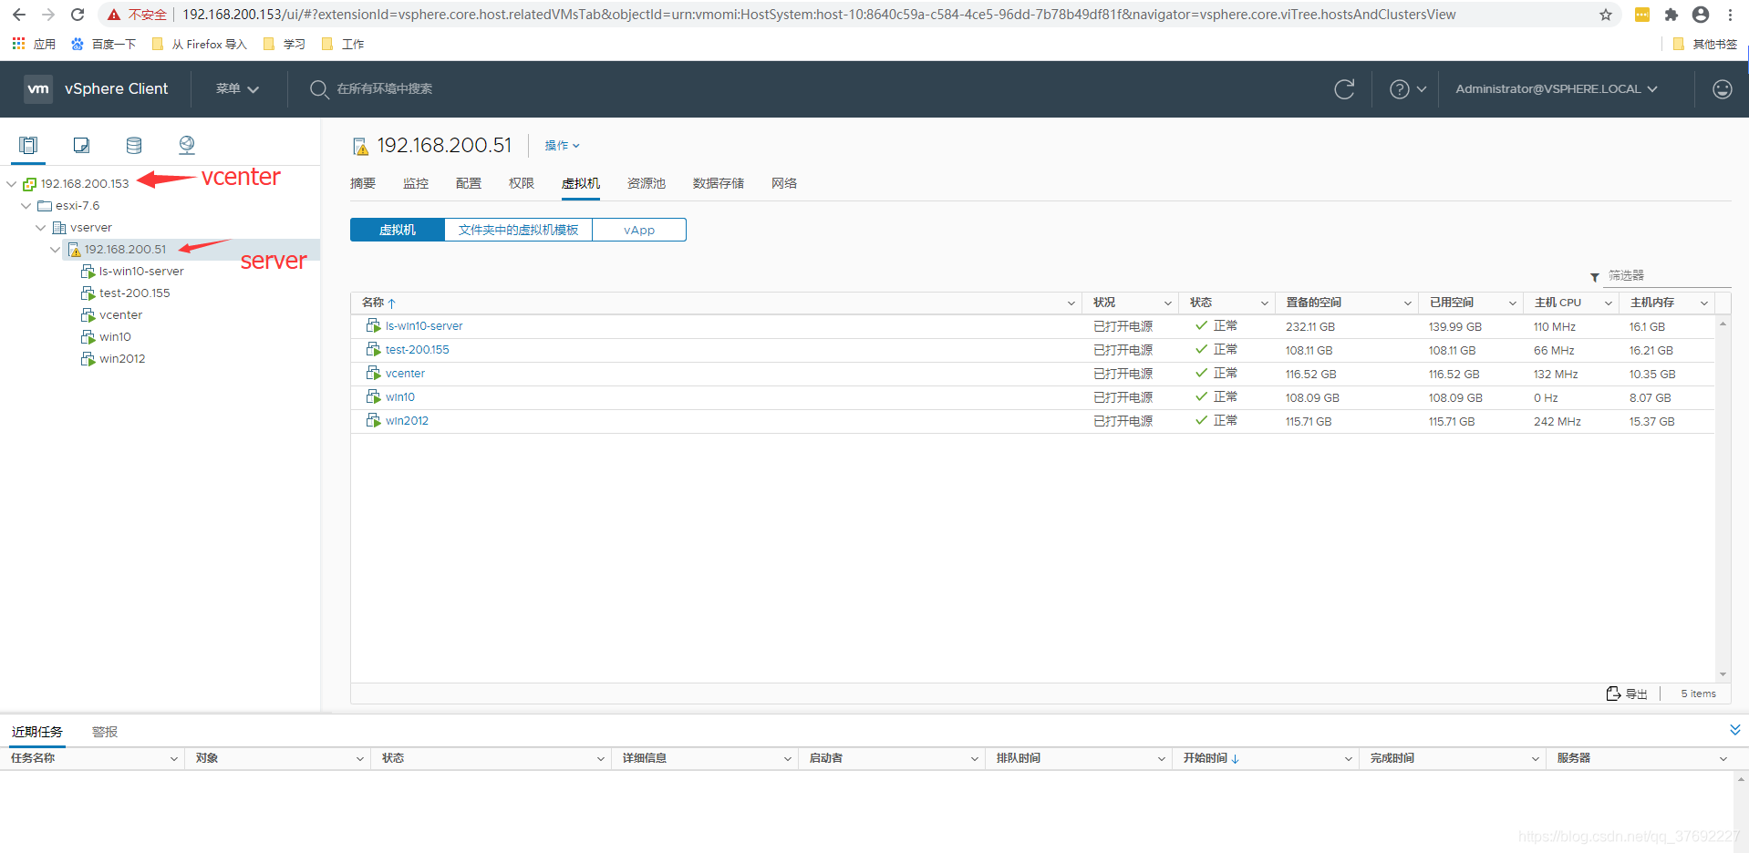
Task: Select test-200.155 in the inventory tree
Action: tap(135, 293)
